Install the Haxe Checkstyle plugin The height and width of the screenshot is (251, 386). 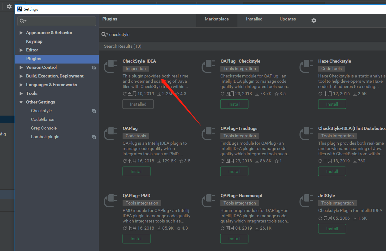coord(332,104)
